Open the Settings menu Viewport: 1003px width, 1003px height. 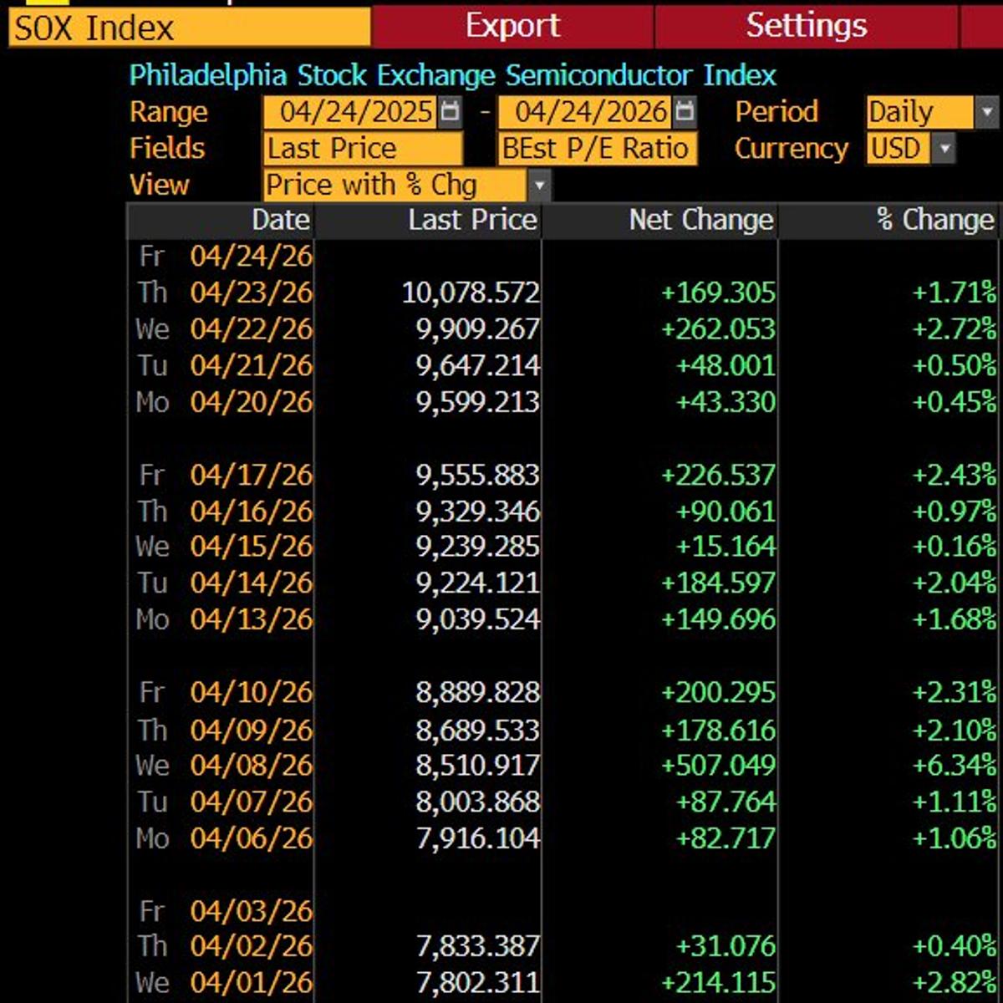tap(805, 26)
